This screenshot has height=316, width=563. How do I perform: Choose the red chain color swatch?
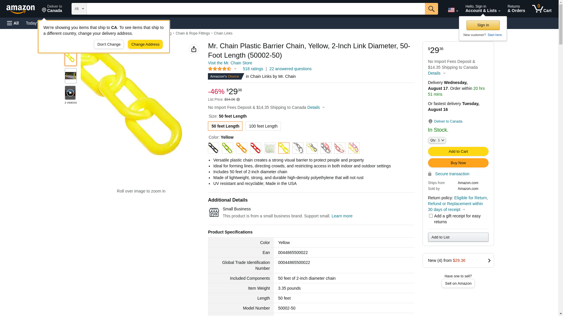tap(256, 148)
